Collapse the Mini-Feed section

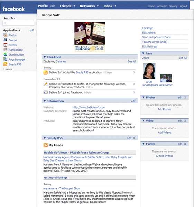pyautogui.click(x=45, y=57)
